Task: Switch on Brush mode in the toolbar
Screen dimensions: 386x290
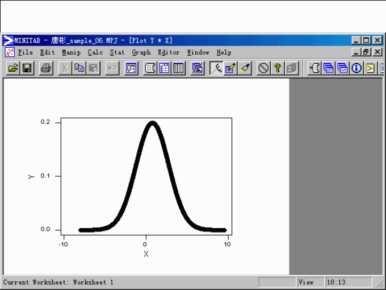Action: pos(244,68)
